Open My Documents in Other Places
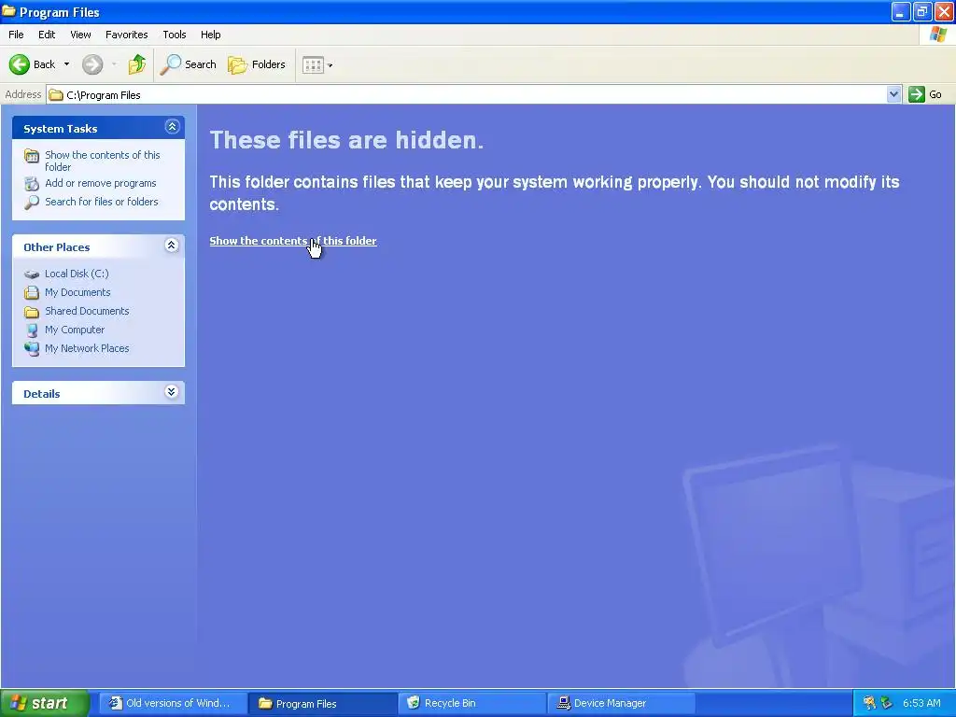Viewport: 956px width, 717px height. [77, 292]
